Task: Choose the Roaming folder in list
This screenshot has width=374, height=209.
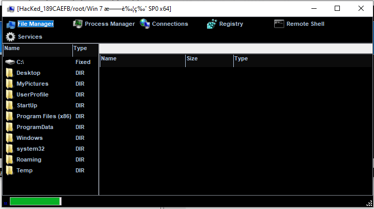Action: (28, 159)
